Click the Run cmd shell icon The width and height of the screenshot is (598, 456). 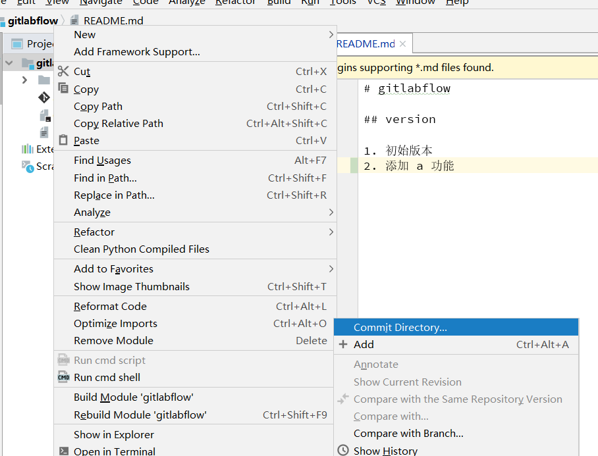pos(63,377)
